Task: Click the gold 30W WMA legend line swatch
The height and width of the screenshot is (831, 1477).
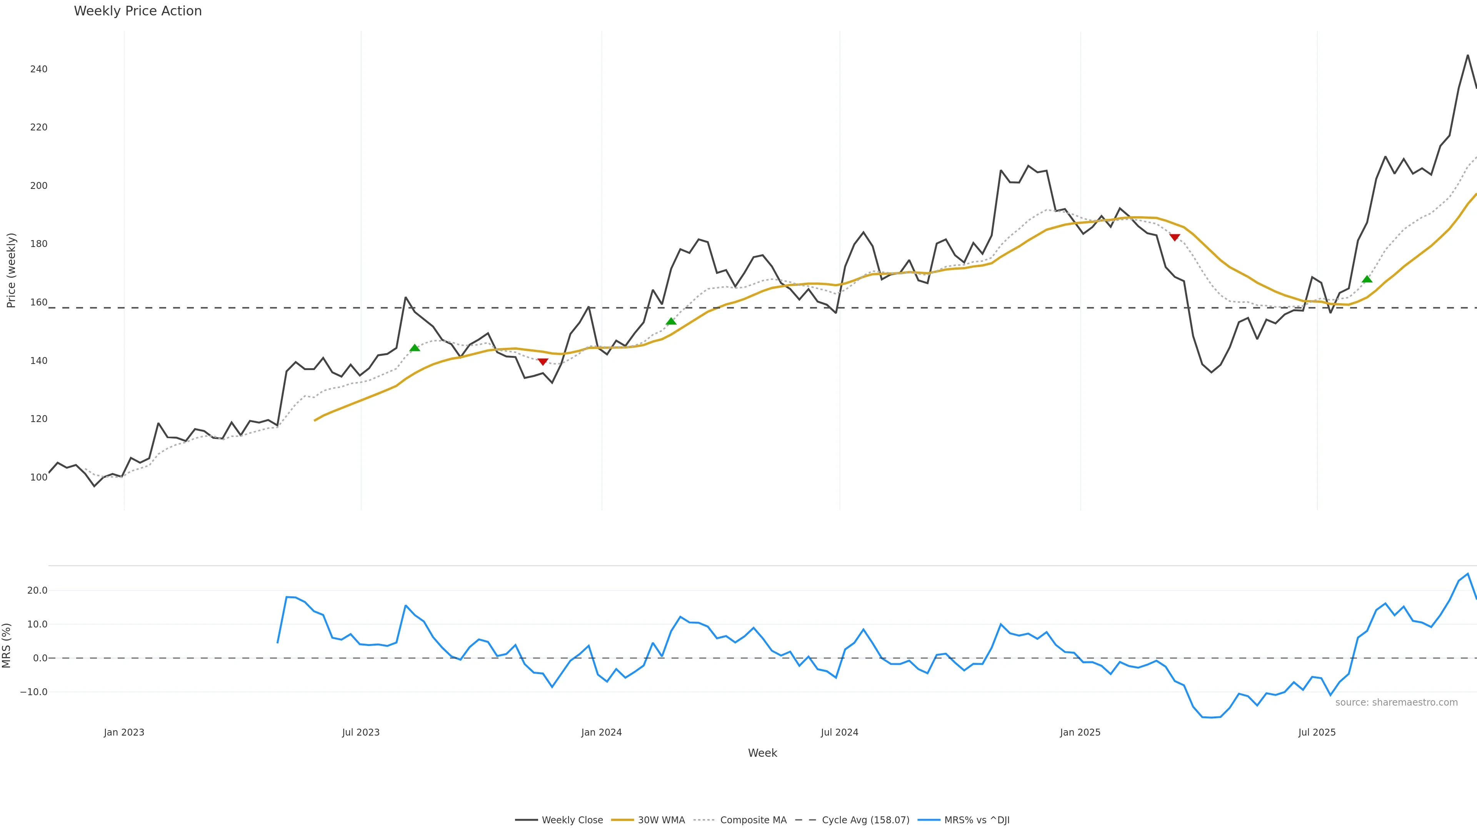Action: pyautogui.click(x=622, y=820)
